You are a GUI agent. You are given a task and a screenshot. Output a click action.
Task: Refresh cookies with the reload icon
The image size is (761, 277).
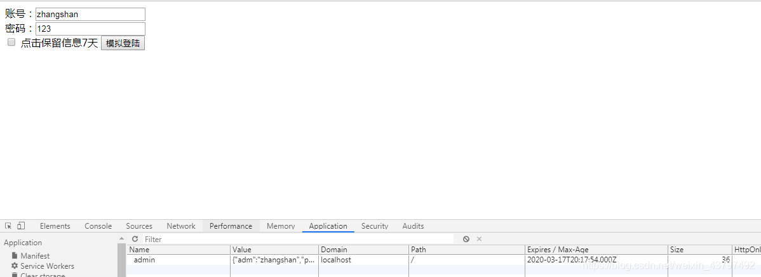pos(135,239)
